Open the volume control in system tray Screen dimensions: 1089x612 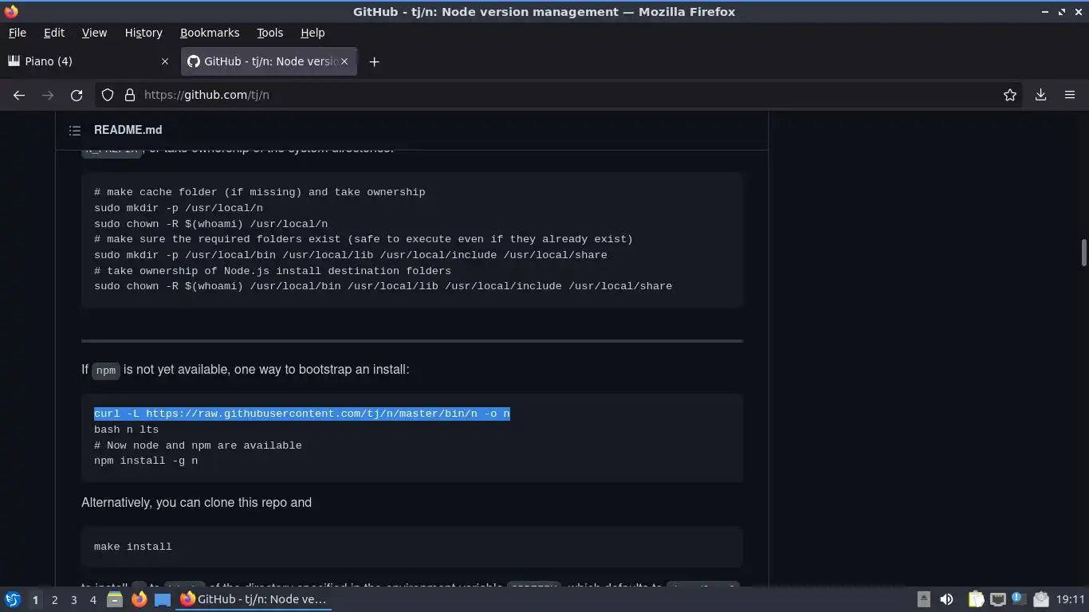coord(946,599)
